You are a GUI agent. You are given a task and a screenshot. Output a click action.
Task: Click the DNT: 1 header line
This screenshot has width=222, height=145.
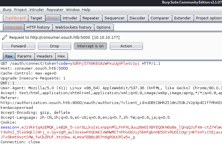(x=8, y=83)
